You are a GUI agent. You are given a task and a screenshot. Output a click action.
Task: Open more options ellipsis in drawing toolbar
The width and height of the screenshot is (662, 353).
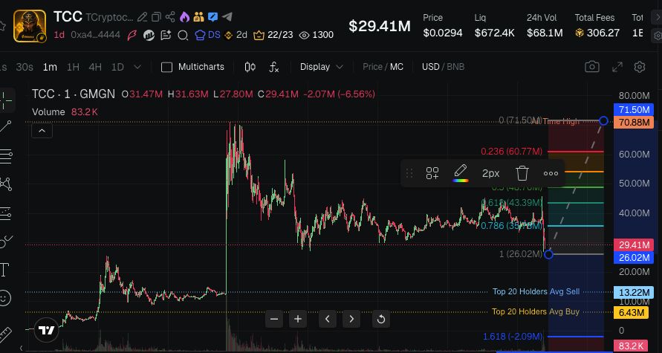coord(551,173)
